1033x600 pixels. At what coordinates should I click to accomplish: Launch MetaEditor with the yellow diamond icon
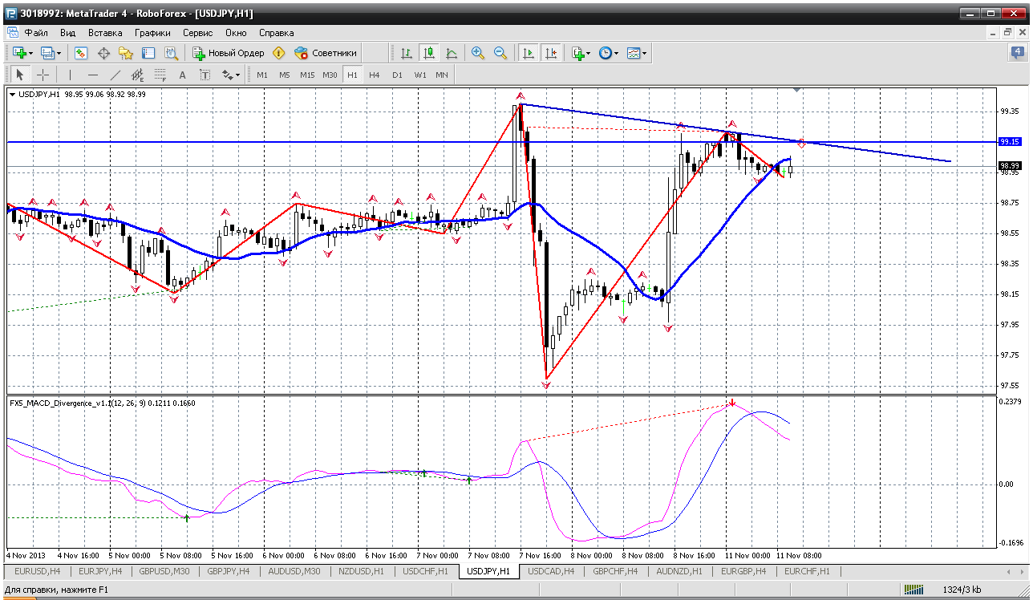tap(279, 53)
